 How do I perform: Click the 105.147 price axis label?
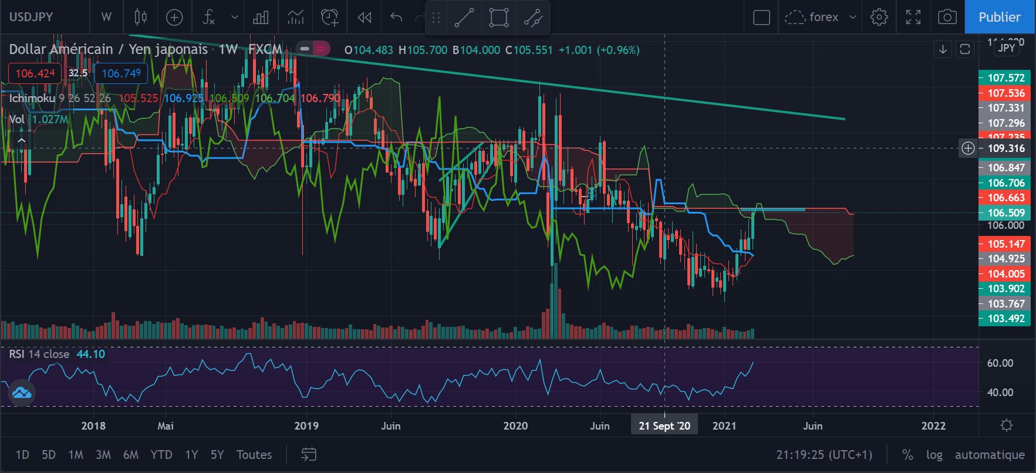pyautogui.click(x=1005, y=244)
